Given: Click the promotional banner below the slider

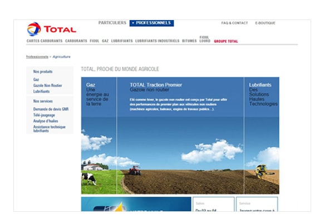Looking at the screenshot, I should click(x=136, y=204).
